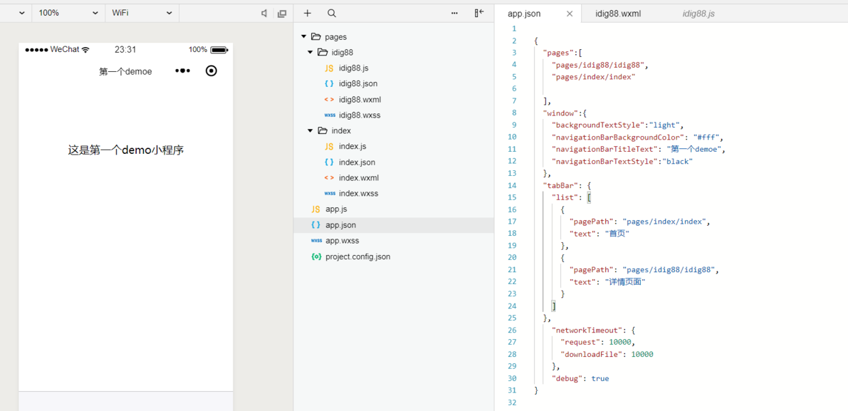Collapse the pages folder
This screenshot has height=411, width=848.
(x=304, y=37)
